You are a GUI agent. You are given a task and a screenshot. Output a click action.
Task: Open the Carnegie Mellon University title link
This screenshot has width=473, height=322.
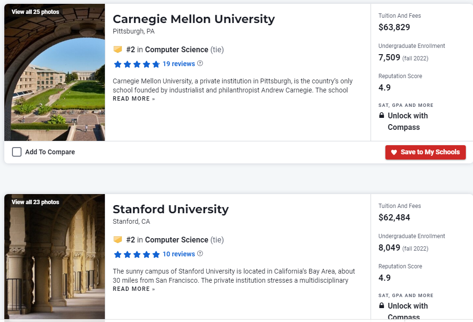194,19
